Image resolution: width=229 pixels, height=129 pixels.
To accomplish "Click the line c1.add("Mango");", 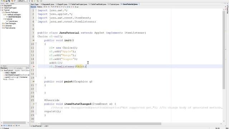I will click(63, 55).
